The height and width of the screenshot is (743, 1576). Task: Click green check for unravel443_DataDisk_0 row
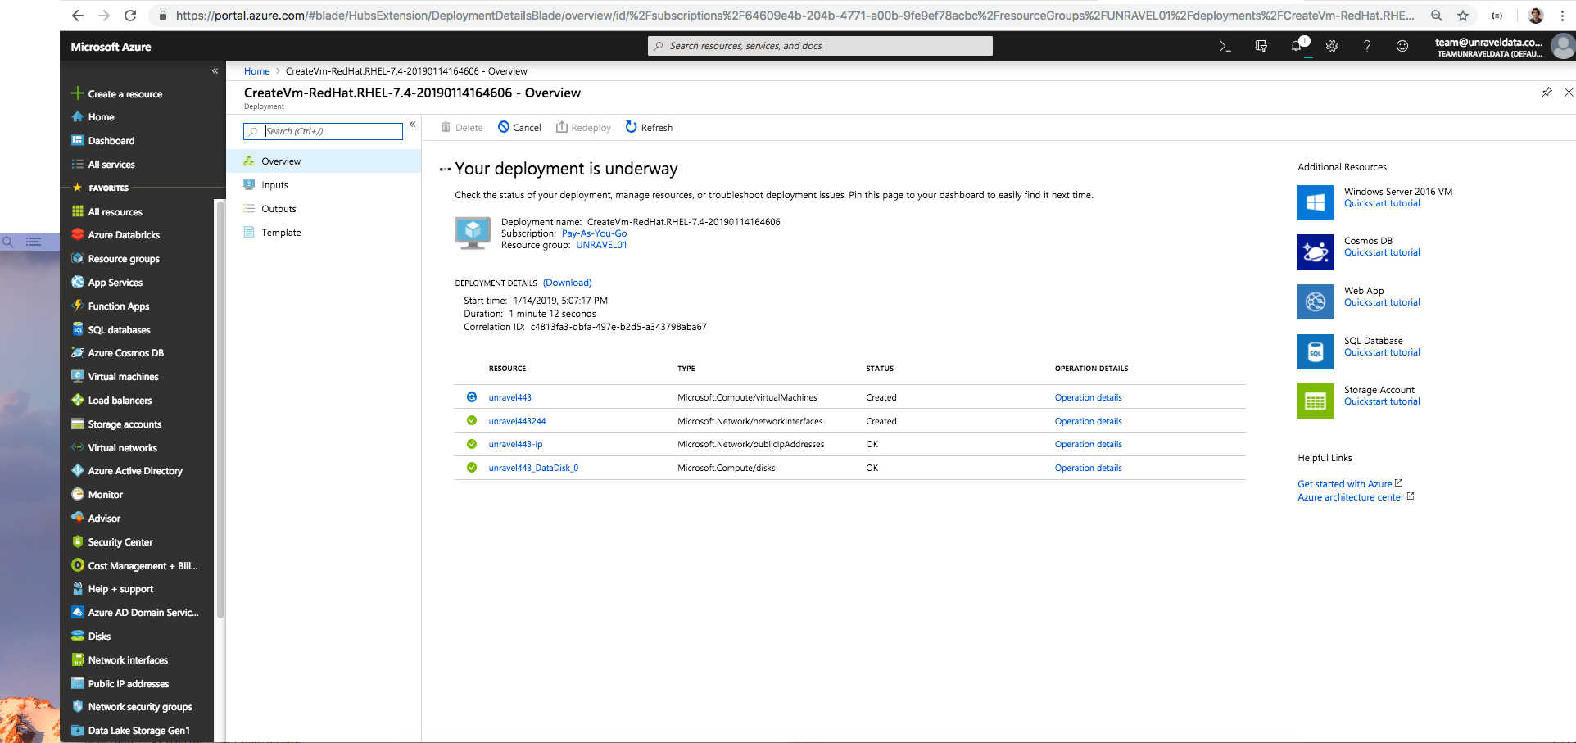click(472, 468)
